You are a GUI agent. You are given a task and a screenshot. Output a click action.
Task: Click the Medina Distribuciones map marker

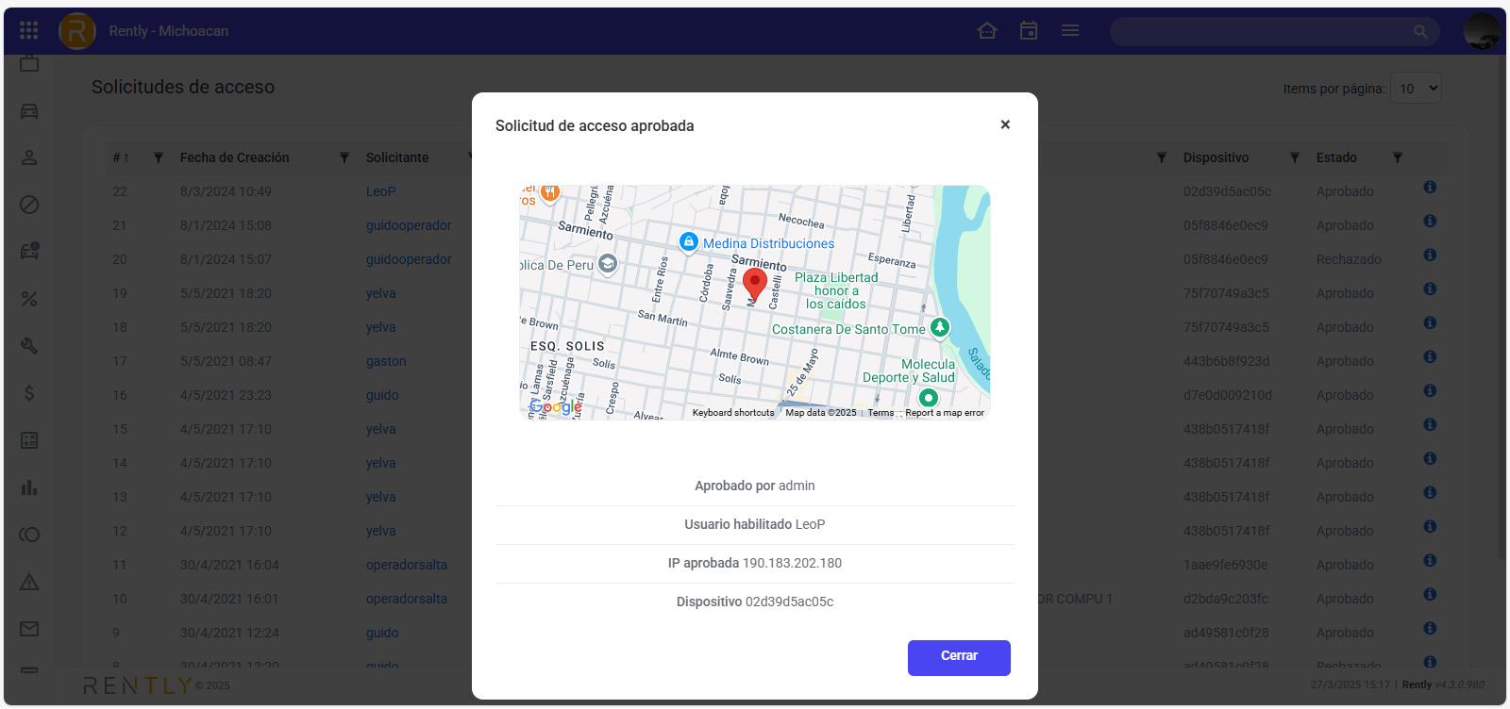click(x=689, y=242)
